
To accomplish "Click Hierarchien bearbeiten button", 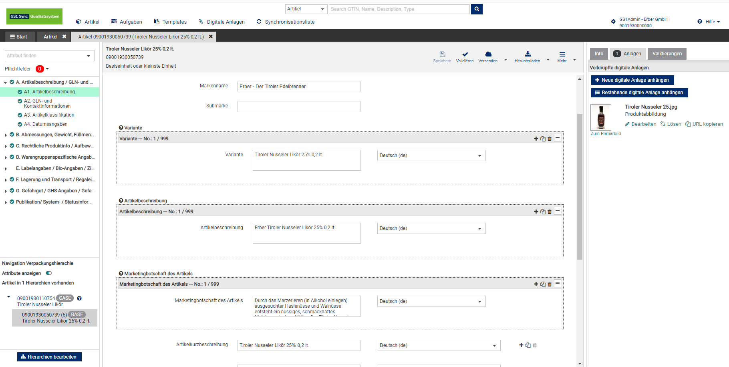I will (49, 357).
